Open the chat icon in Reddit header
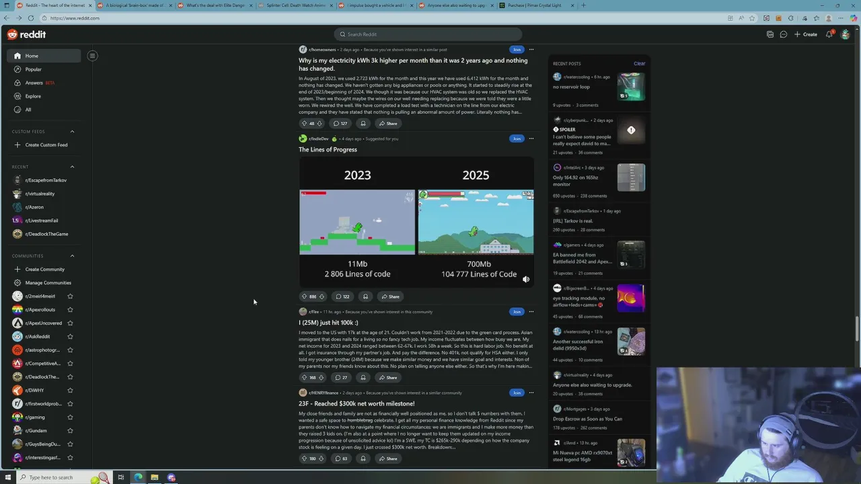 (x=784, y=34)
